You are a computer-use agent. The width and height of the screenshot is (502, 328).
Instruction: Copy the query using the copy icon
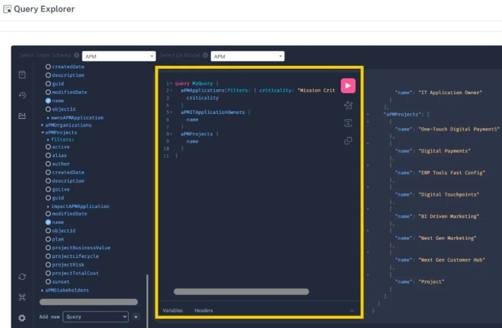348,141
